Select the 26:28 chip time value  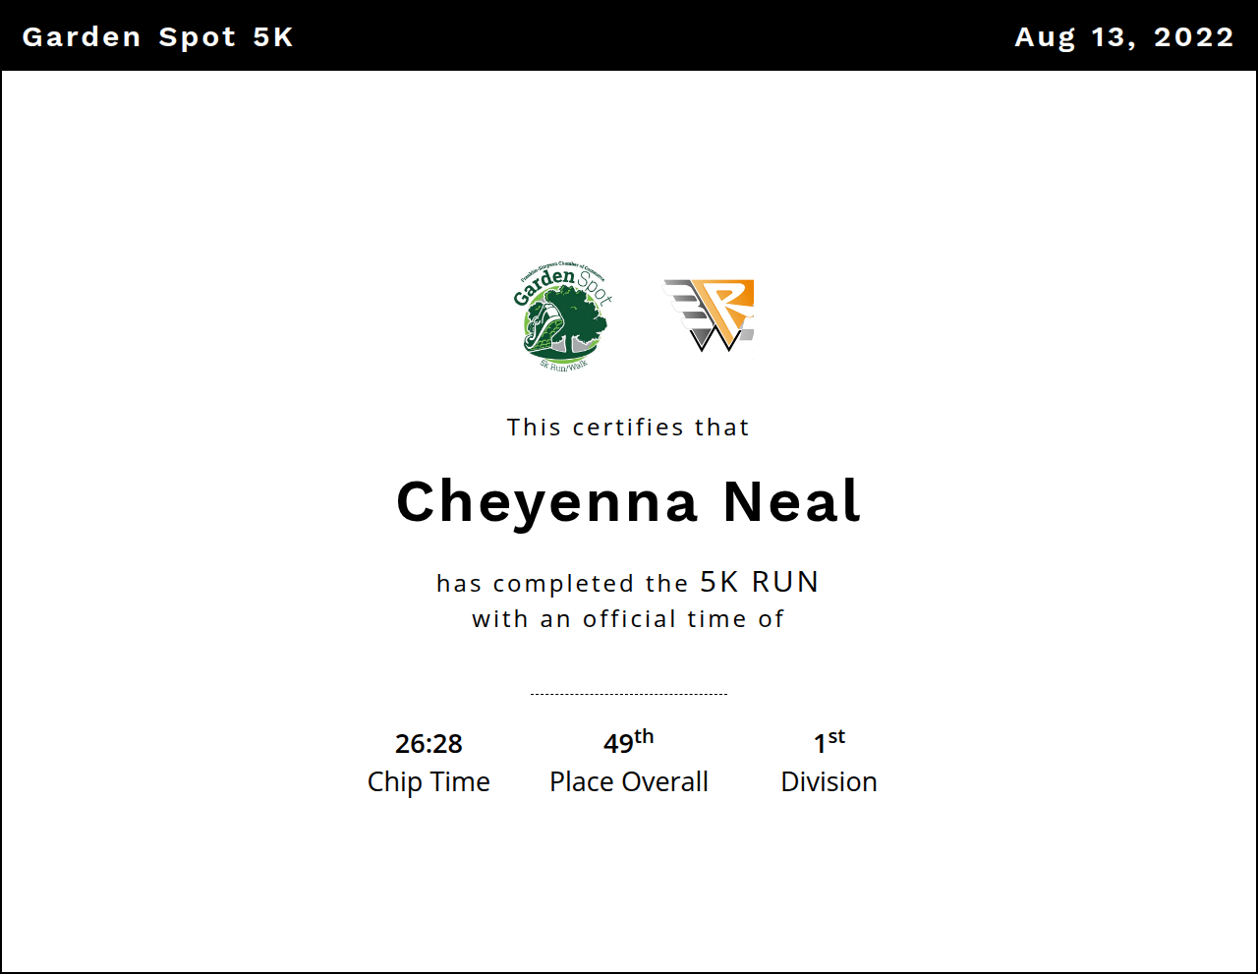429,744
